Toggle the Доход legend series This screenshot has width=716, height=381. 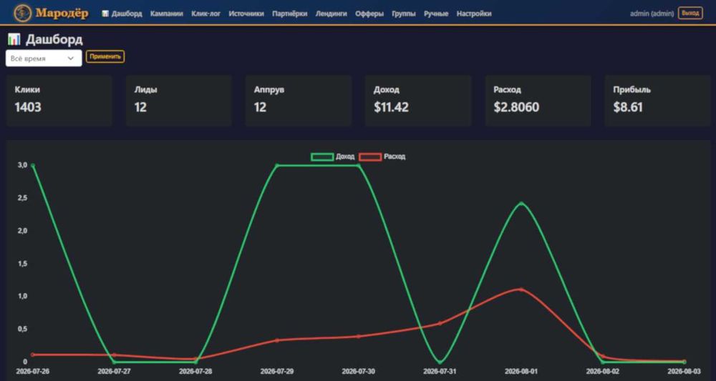tap(333, 157)
